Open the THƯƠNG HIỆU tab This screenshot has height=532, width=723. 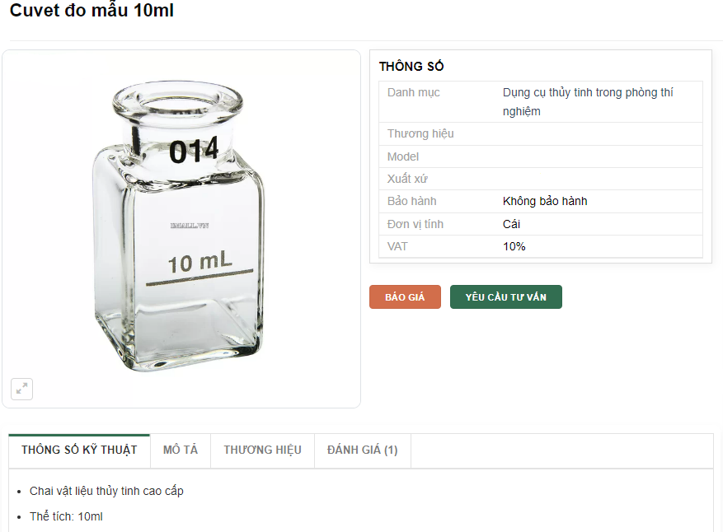pos(262,450)
